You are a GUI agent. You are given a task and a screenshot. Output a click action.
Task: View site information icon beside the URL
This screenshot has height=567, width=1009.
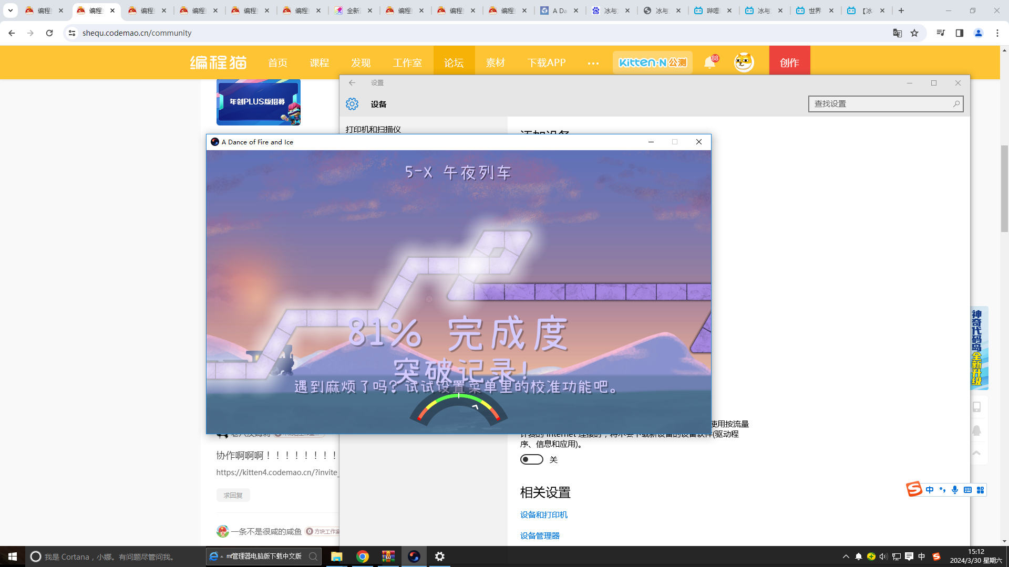72,33
